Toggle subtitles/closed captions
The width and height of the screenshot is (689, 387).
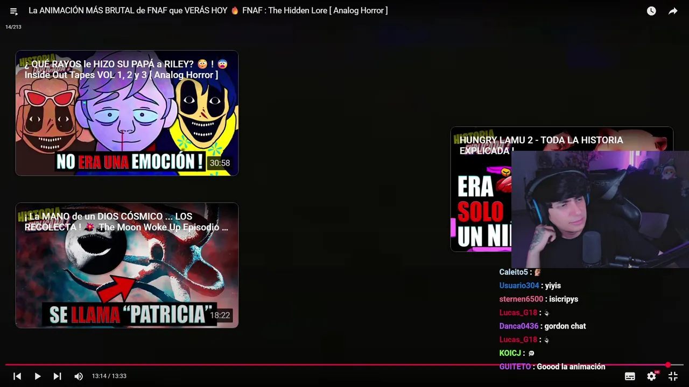click(630, 376)
